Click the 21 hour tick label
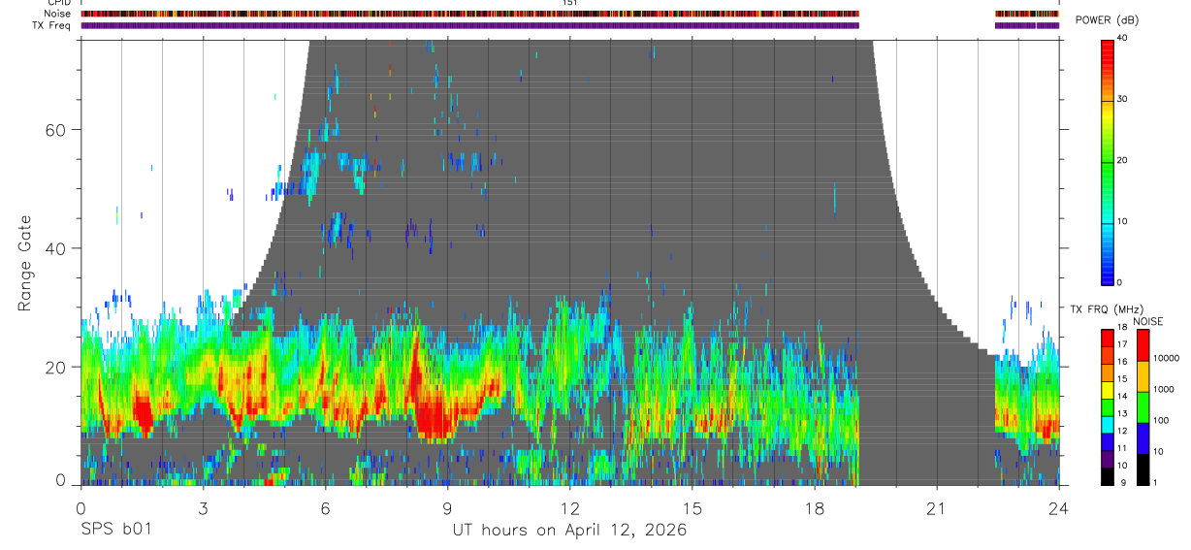 click(x=936, y=508)
